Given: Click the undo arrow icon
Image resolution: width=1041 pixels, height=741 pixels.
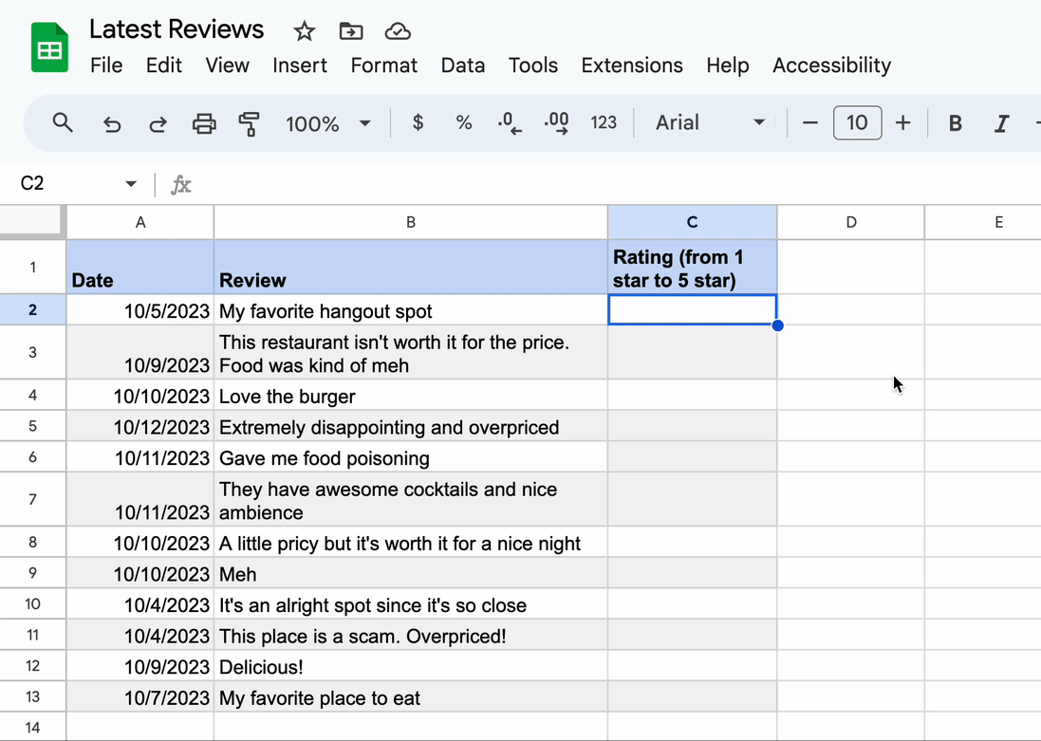Looking at the screenshot, I should [x=112, y=123].
